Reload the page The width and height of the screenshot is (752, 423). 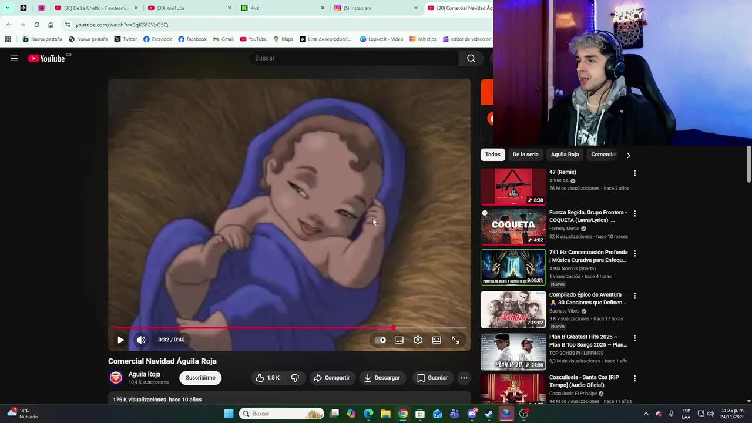(x=36, y=25)
